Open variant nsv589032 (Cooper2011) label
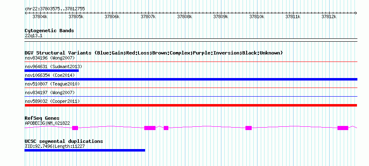369x166 pixels. tap(52, 101)
